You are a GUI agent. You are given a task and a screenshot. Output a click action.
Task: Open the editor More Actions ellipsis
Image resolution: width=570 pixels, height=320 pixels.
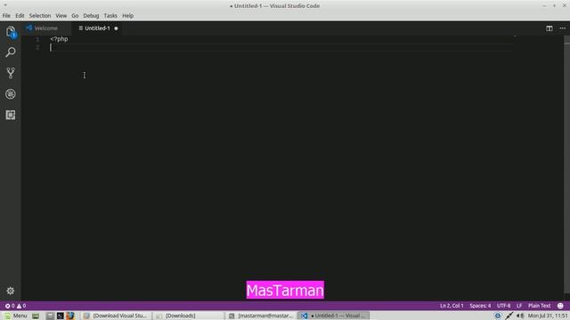(562, 28)
